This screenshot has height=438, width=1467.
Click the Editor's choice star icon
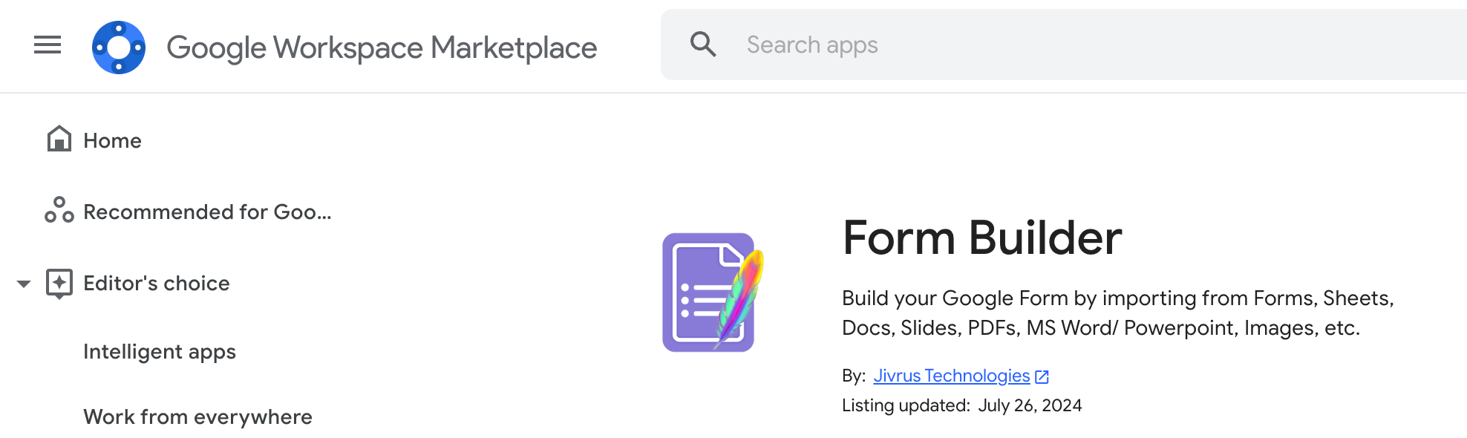59,283
